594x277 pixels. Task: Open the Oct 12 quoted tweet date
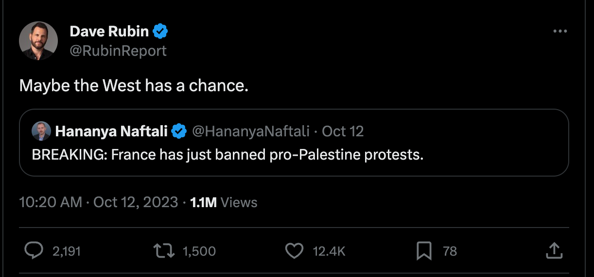(x=343, y=131)
